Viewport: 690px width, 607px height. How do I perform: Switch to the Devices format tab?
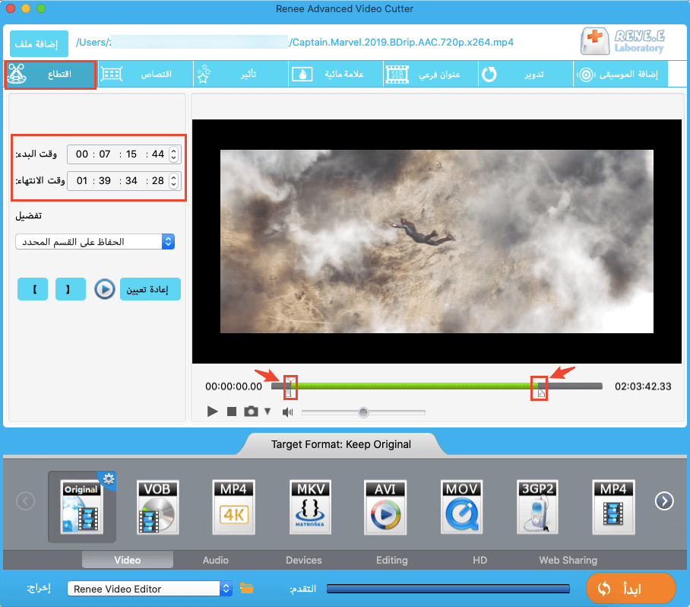click(304, 560)
